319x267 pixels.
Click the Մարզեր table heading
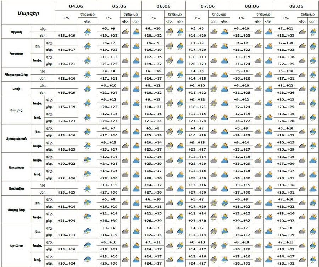click(x=28, y=13)
